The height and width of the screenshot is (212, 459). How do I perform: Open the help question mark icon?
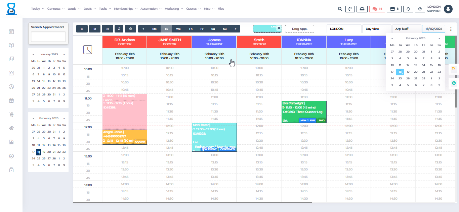point(420,9)
